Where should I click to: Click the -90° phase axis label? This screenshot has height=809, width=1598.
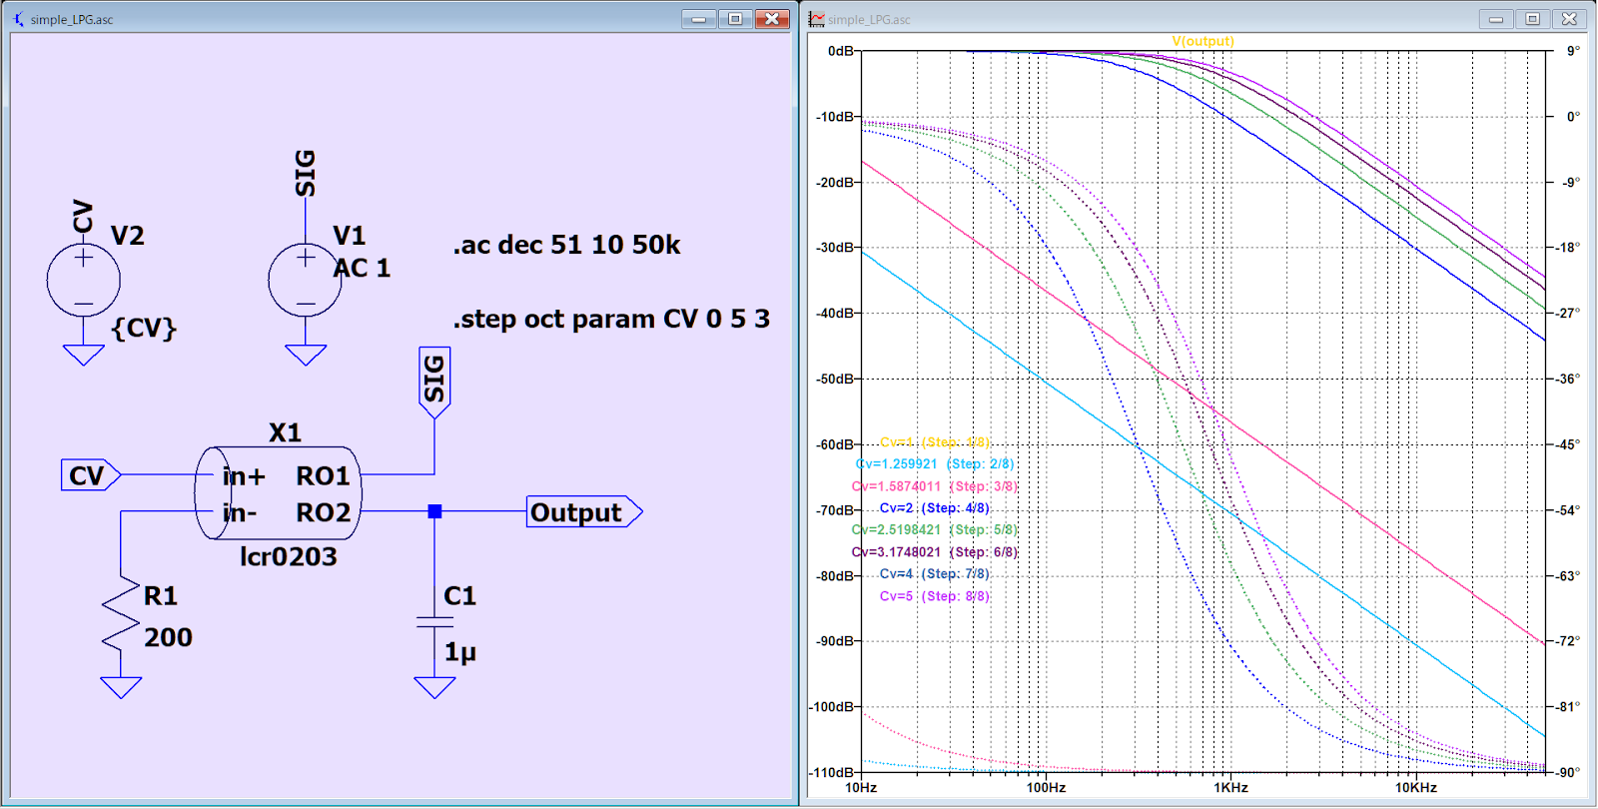coord(1568,772)
